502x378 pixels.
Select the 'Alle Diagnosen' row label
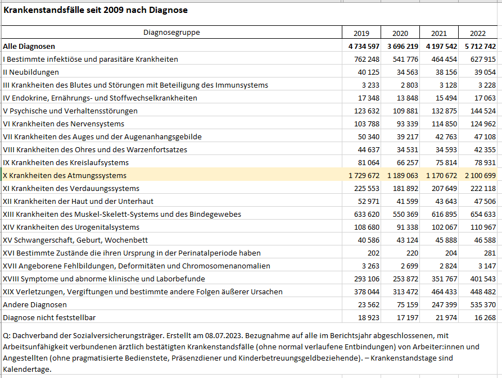29,46
